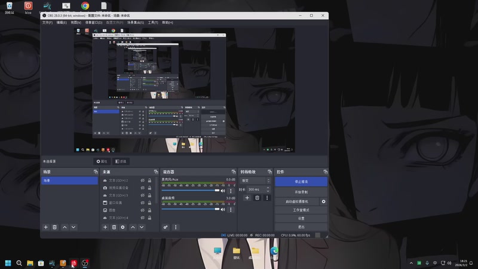This screenshot has height=269, width=478.
Task: Click the 退出 exit button
Action: coord(301,227)
